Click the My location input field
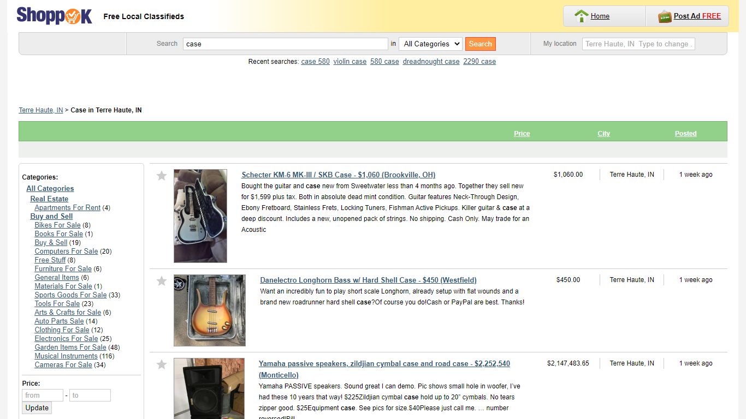Image resolution: width=746 pixels, height=419 pixels. [638, 44]
